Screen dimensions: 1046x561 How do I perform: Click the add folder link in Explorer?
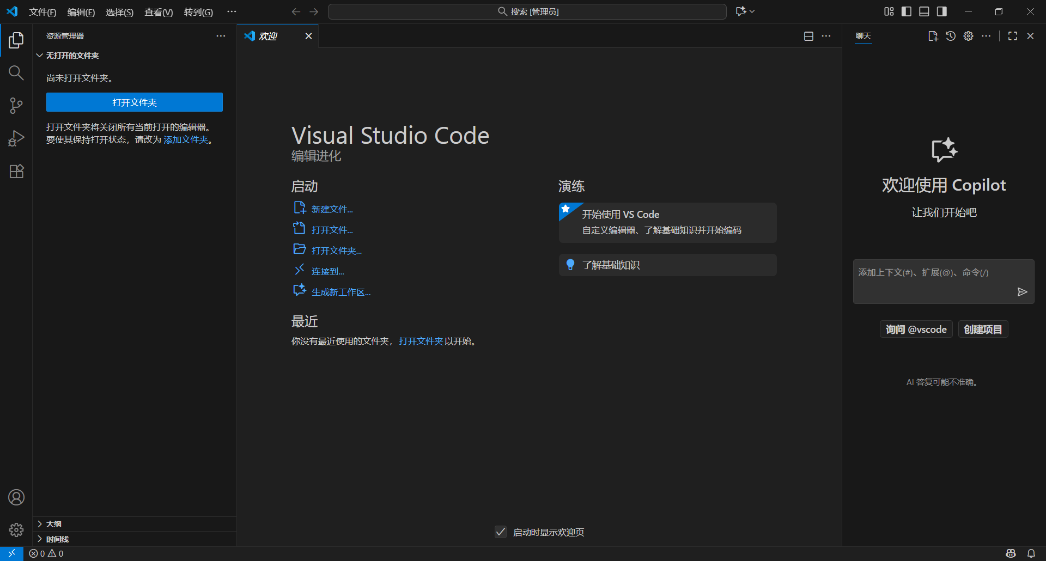pos(186,140)
